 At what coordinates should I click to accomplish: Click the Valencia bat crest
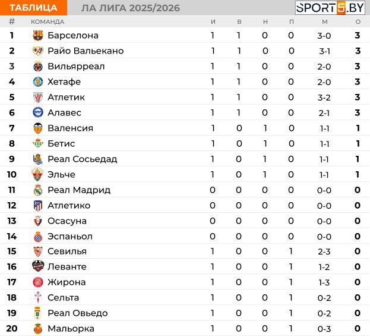(38, 128)
